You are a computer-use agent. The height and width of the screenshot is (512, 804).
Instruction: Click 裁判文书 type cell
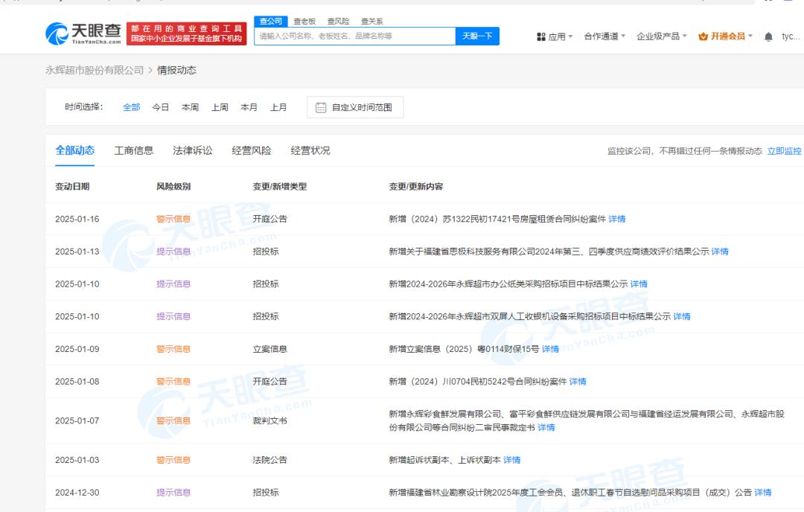point(269,420)
